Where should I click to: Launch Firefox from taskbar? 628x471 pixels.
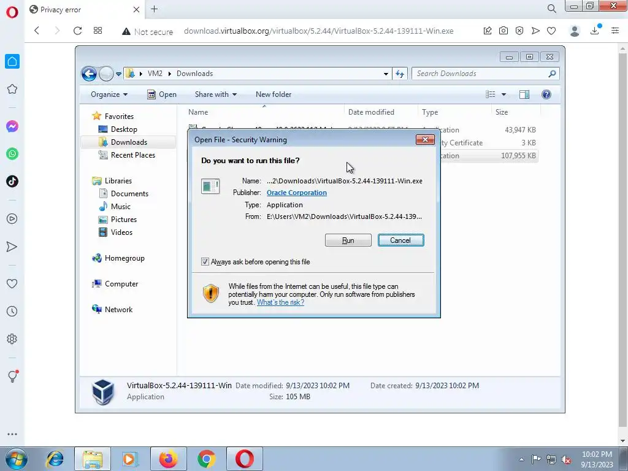[168, 459]
